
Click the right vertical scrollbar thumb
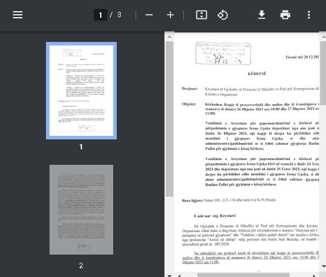coord(323,73)
